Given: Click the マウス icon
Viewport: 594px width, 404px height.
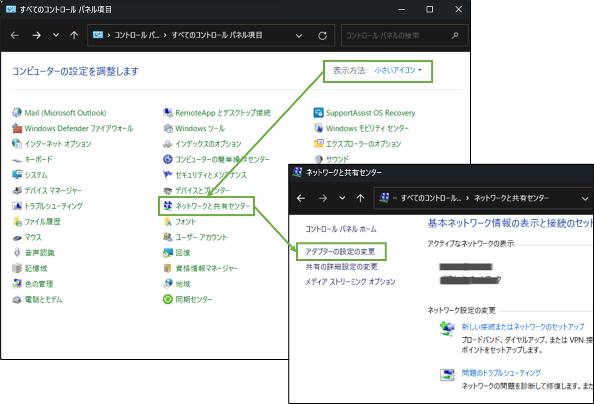Looking at the screenshot, I should pos(17,237).
